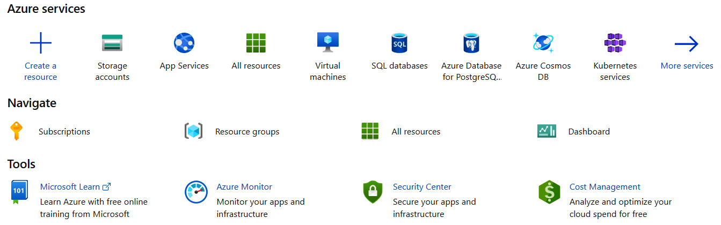Click the Virtual machines label
Screen dimensions: 721x225
point(327,71)
